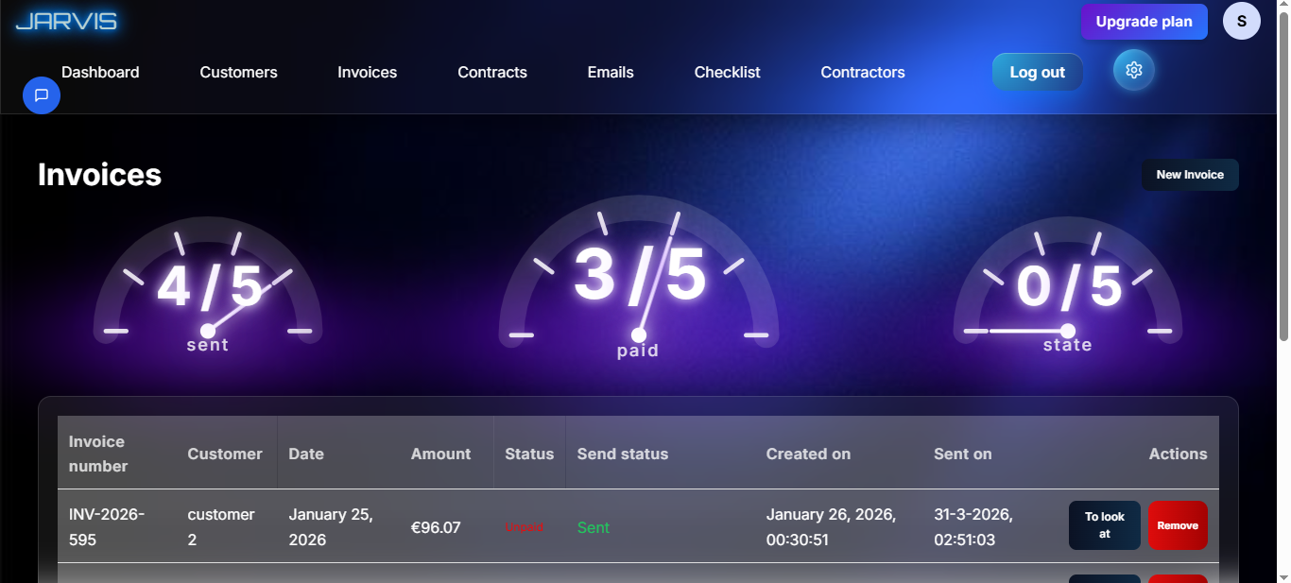
Task: Navigate to the Emails page
Action: coord(611,72)
